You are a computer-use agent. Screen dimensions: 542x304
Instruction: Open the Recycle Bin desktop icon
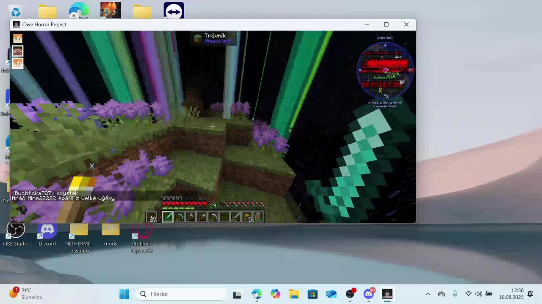pos(16,11)
